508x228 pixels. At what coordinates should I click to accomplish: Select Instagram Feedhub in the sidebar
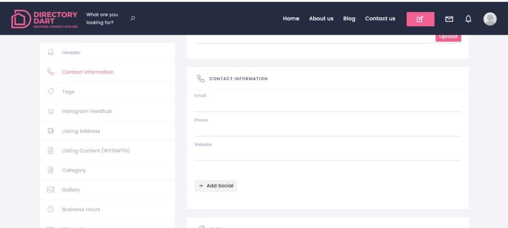pyautogui.click(x=107, y=112)
